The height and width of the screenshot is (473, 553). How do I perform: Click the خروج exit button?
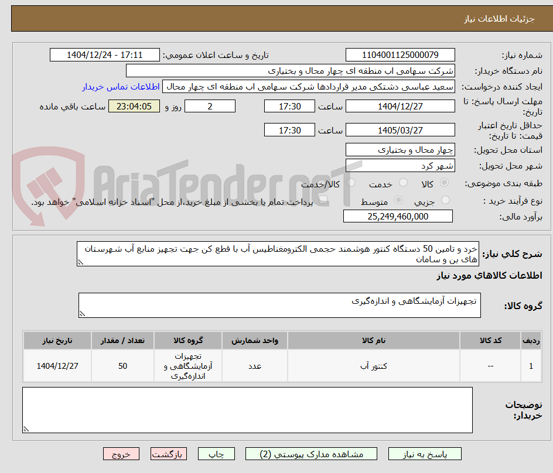point(121,454)
